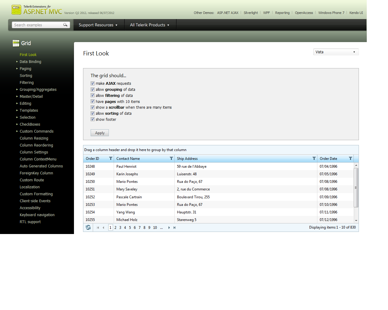Open the Silverlight demos link
388x310 pixels.
click(251, 13)
